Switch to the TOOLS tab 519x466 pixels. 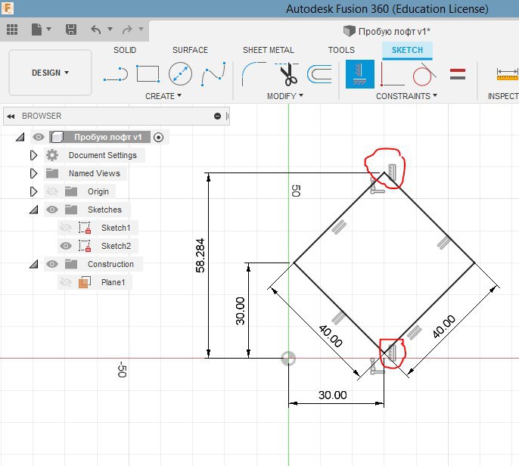coord(341,50)
